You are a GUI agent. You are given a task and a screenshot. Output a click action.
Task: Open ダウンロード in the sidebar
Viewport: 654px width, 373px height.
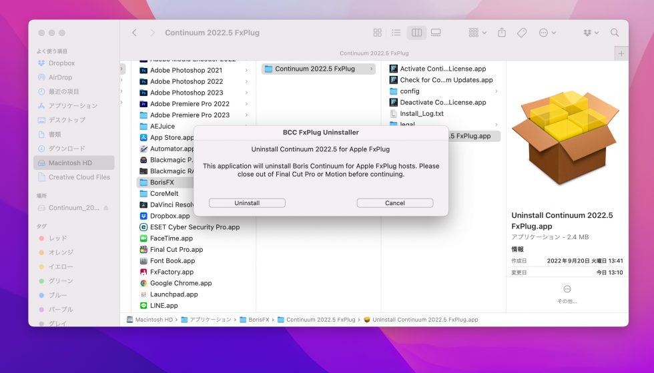coord(67,148)
